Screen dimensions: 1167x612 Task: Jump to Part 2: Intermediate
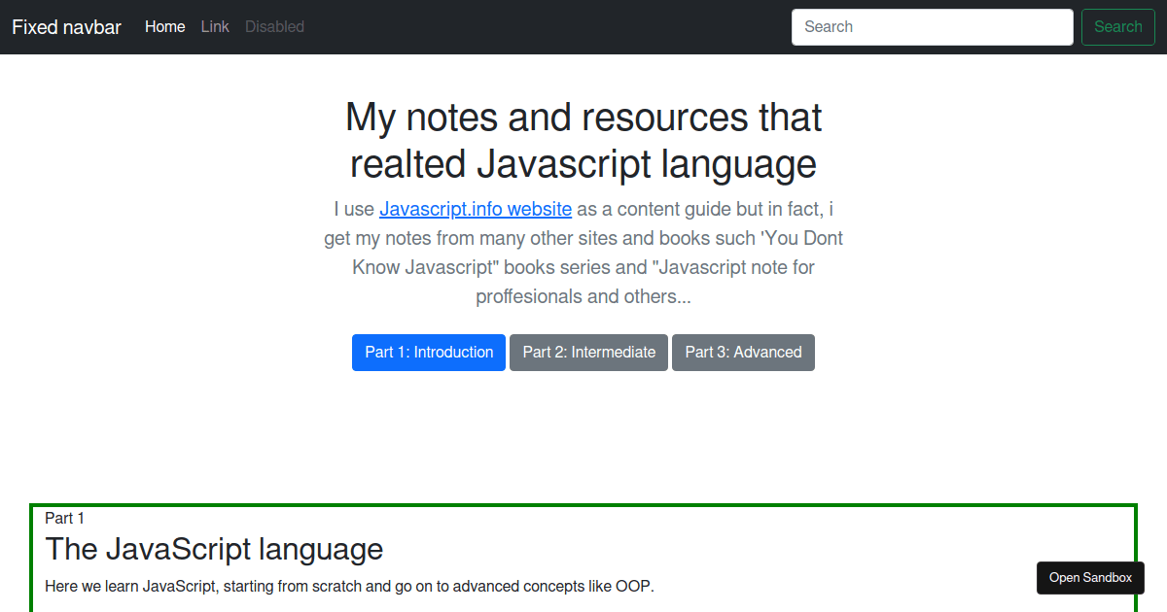point(588,353)
